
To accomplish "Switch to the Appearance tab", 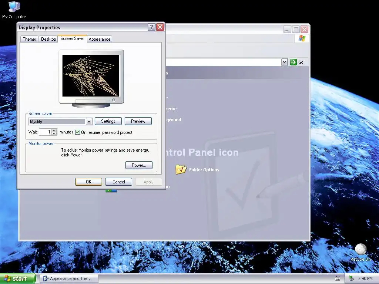I will click(x=99, y=39).
